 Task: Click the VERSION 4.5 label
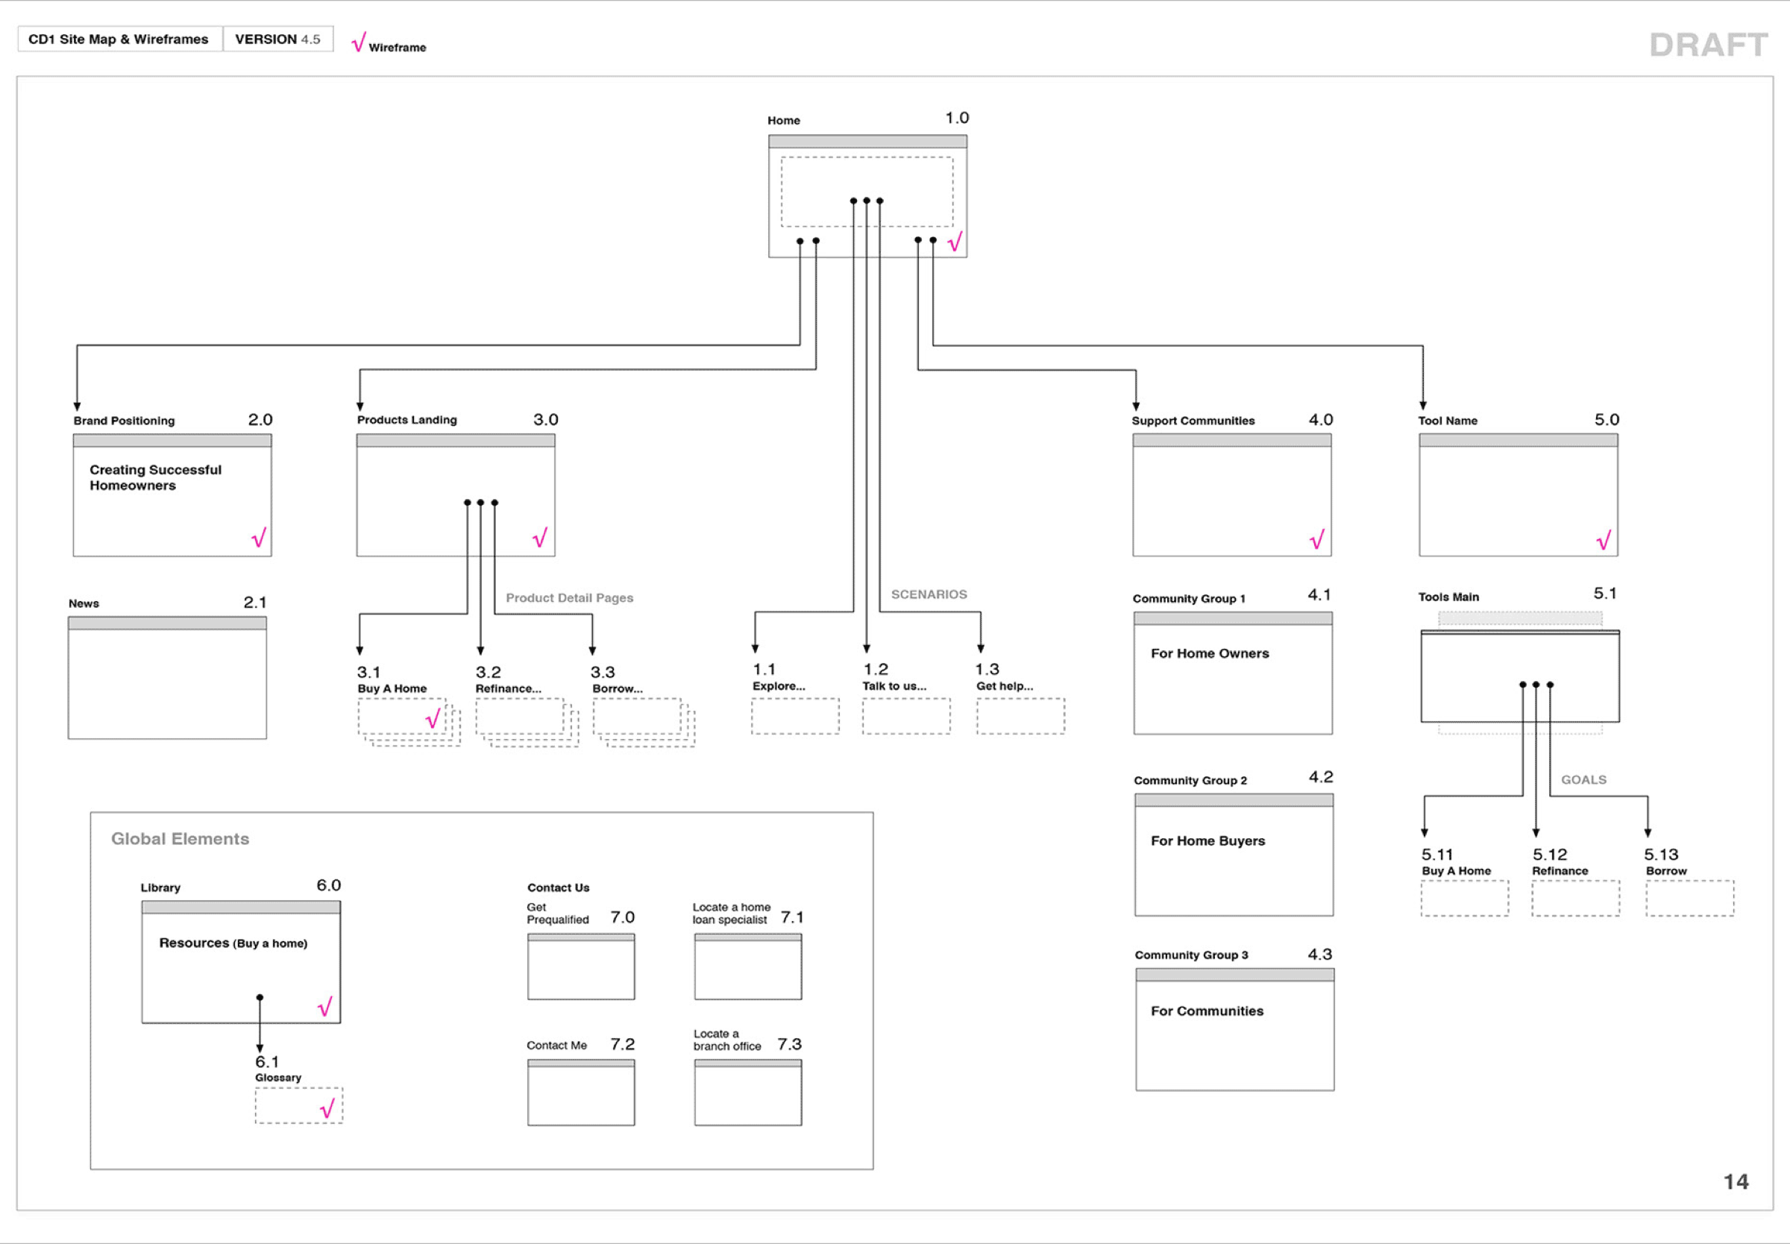(x=277, y=39)
